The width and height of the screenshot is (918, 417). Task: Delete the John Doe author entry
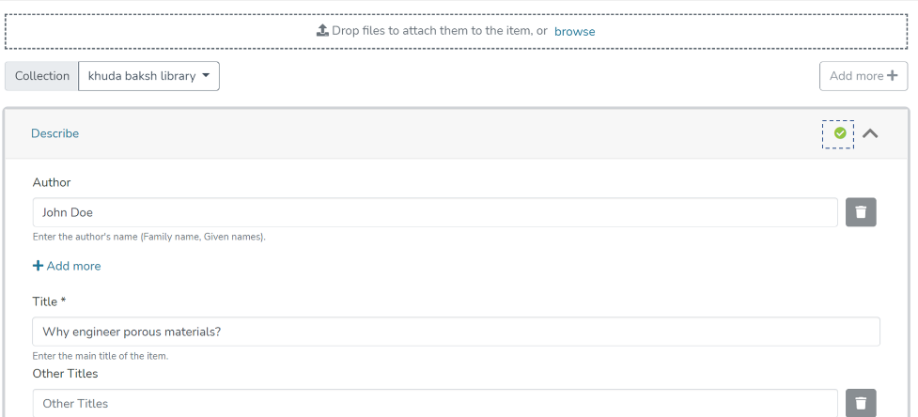click(x=861, y=212)
